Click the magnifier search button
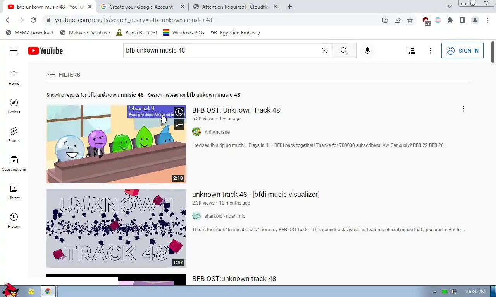 click(344, 51)
